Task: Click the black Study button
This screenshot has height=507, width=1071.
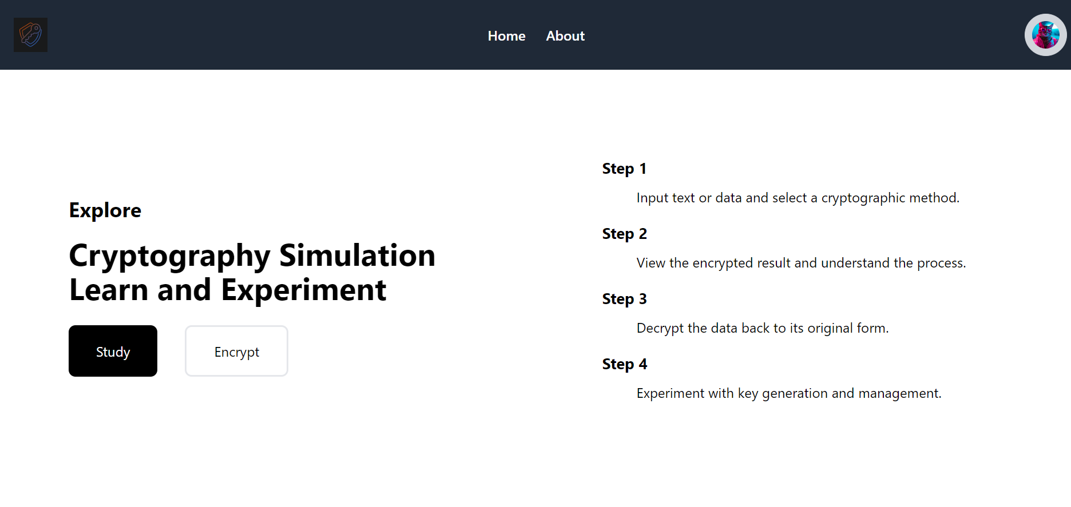Action: [x=113, y=351]
